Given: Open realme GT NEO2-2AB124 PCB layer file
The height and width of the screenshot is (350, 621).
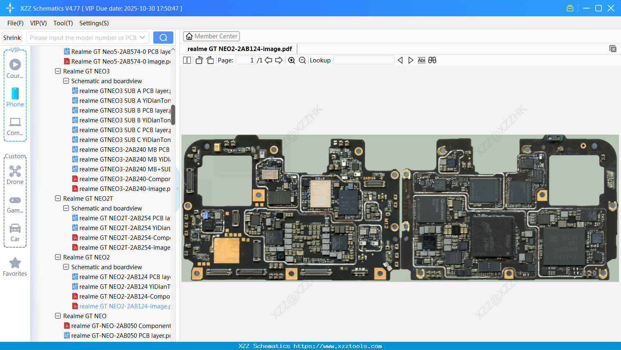Looking at the screenshot, I should [x=122, y=277].
